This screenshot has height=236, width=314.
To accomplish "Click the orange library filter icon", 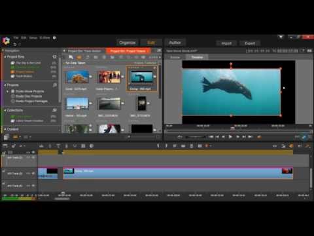I will click(79, 57).
